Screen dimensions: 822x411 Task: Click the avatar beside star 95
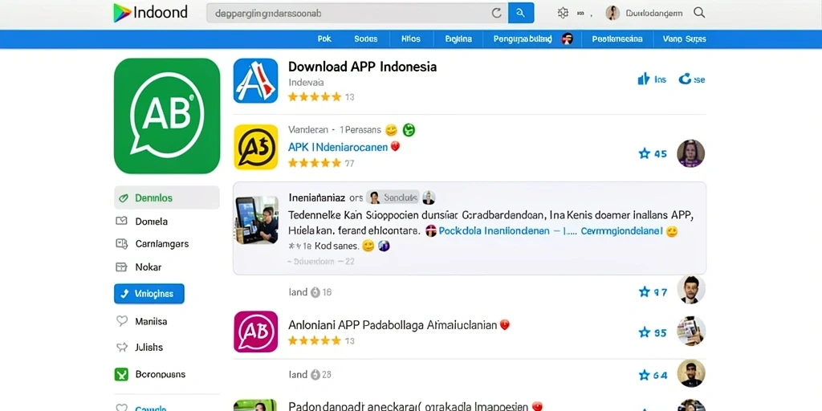tap(691, 331)
